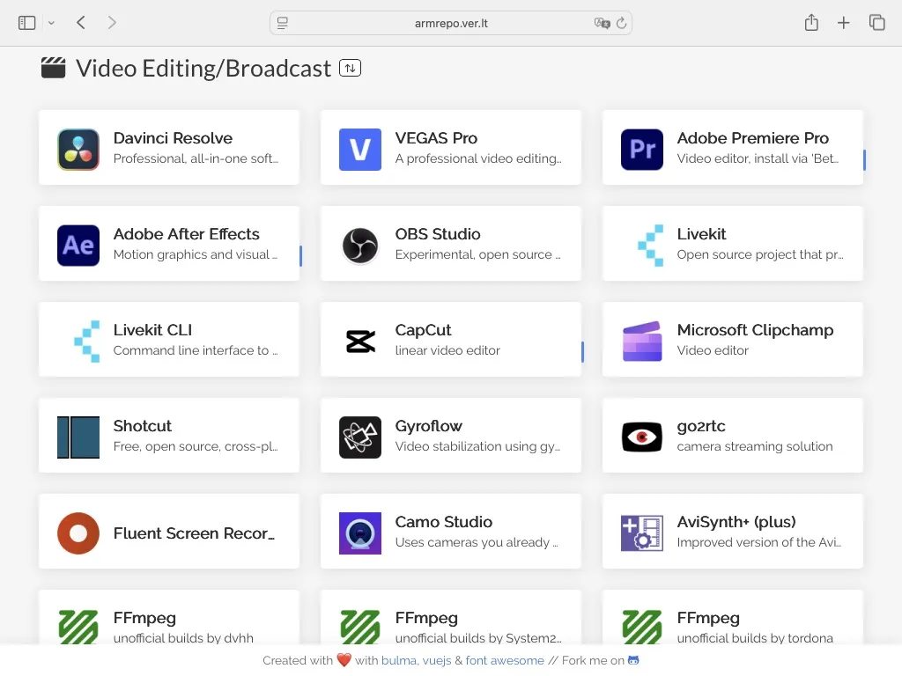The height and width of the screenshot is (676, 902).
Task: Click the CapCut logo icon
Action: point(360,342)
